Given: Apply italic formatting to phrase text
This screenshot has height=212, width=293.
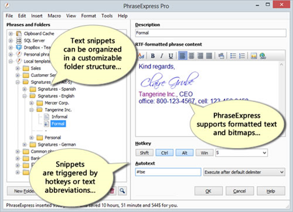Looking at the screenshot, I should pos(161,55).
